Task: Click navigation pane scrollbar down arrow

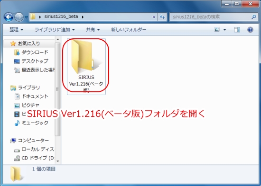Action: [58, 161]
